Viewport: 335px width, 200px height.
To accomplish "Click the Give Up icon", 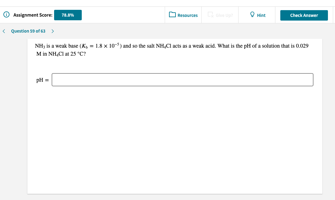I will pyautogui.click(x=210, y=14).
